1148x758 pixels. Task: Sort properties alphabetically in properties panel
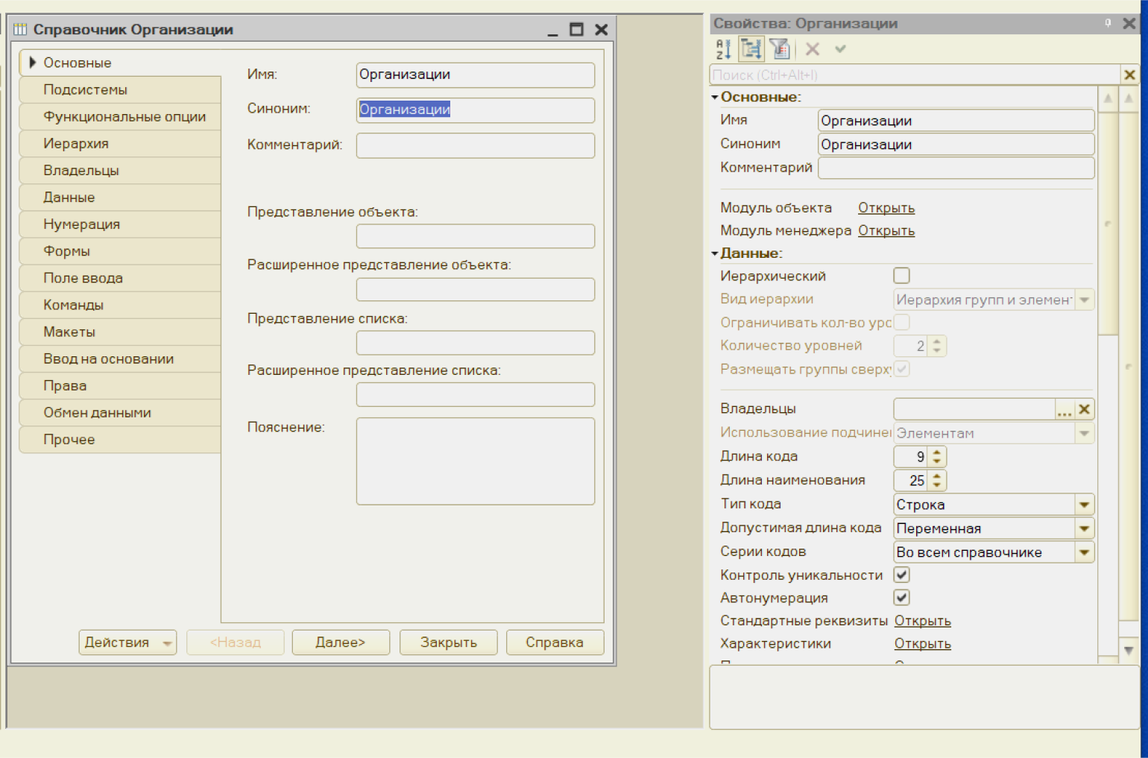click(723, 49)
